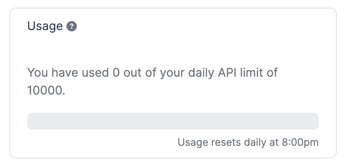Click the used count 0 in the sentence
Screen dimensions: 356x167
tap(116, 73)
